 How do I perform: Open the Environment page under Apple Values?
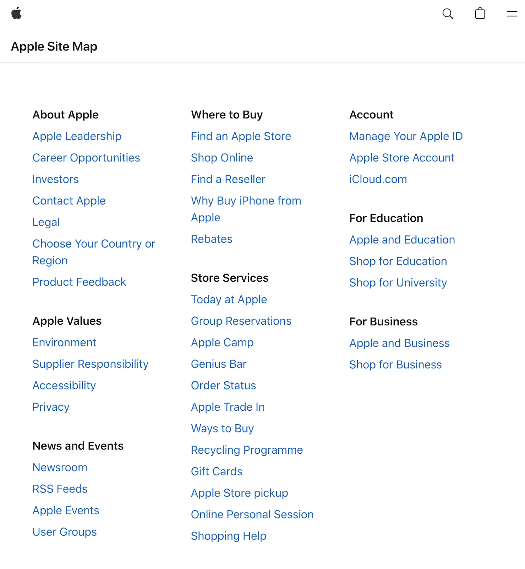(x=64, y=342)
